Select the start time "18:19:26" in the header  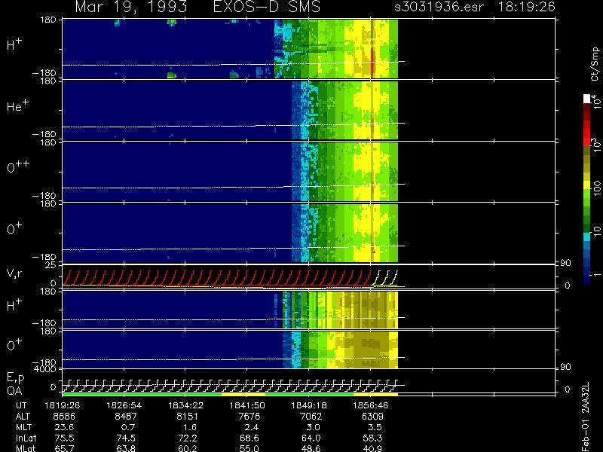[526, 7]
